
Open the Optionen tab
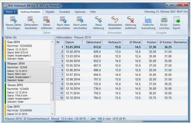point(80,12)
